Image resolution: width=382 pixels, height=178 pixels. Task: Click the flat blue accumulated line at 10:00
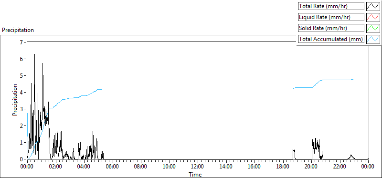(170, 89)
